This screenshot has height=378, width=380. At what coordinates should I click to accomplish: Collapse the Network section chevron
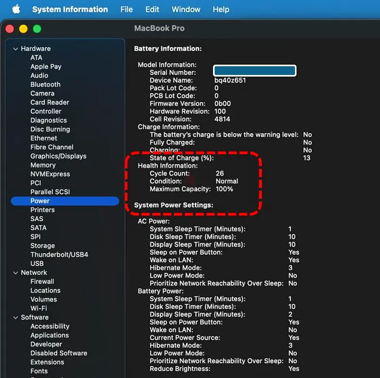pyautogui.click(x=16, y=273)
